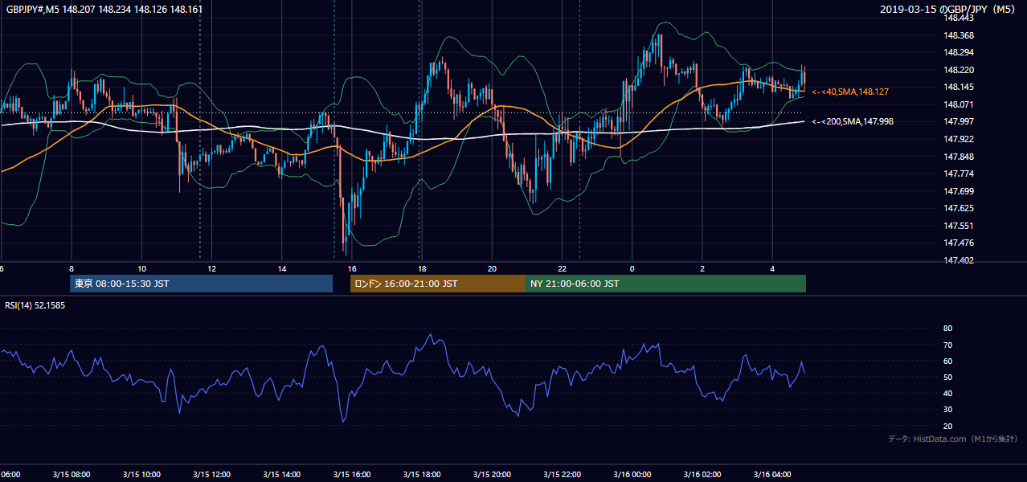Click the データ: HistData.com source credit

[x=953, y=439]
